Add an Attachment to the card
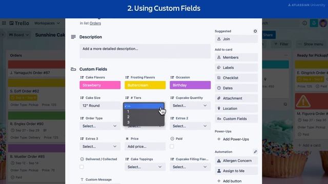The width and height of the screenshot is (328, 184). [x=236, y=98]
